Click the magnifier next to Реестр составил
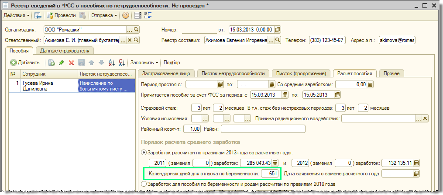This screenshot has height=195, width=443. coord(278,40)
